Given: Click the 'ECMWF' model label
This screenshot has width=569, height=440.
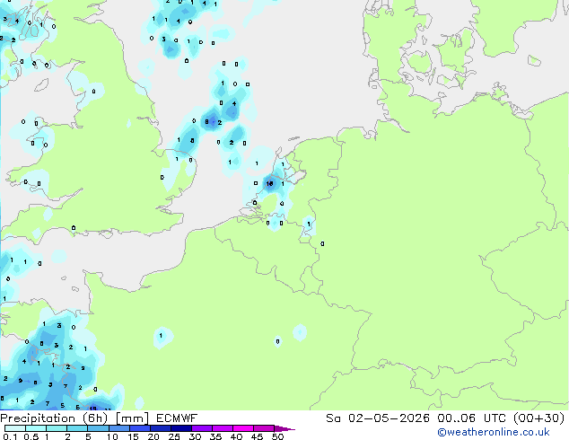Looking at the screenshot, I should coord(177,418).
